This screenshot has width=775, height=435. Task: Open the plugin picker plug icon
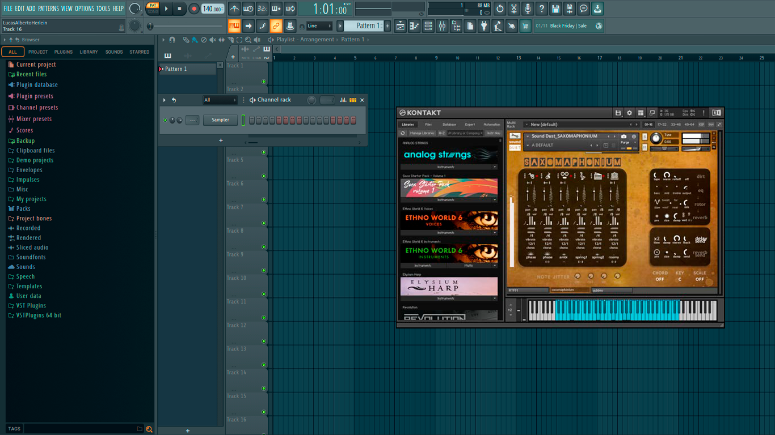pos(484,26)
